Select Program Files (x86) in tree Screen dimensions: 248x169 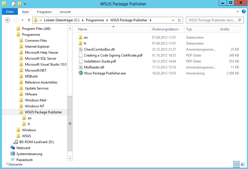[36, 29]
